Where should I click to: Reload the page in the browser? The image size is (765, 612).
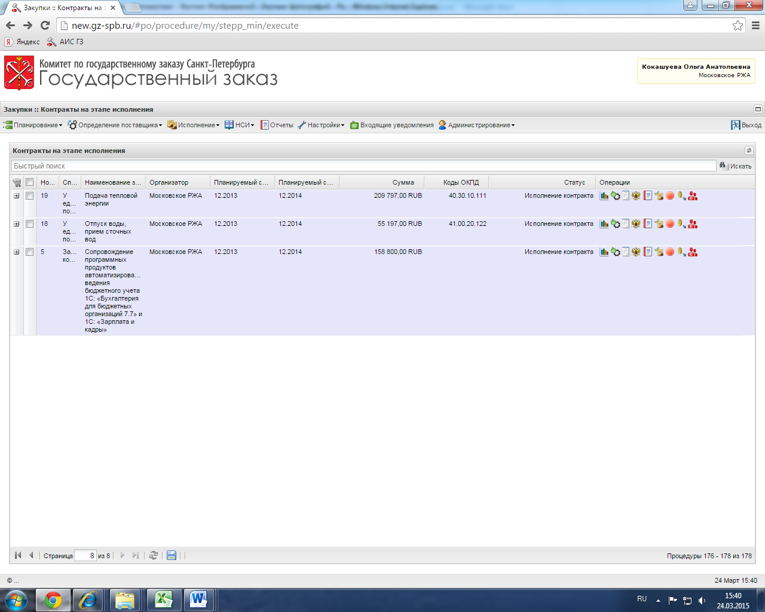[x=45, y=25]
